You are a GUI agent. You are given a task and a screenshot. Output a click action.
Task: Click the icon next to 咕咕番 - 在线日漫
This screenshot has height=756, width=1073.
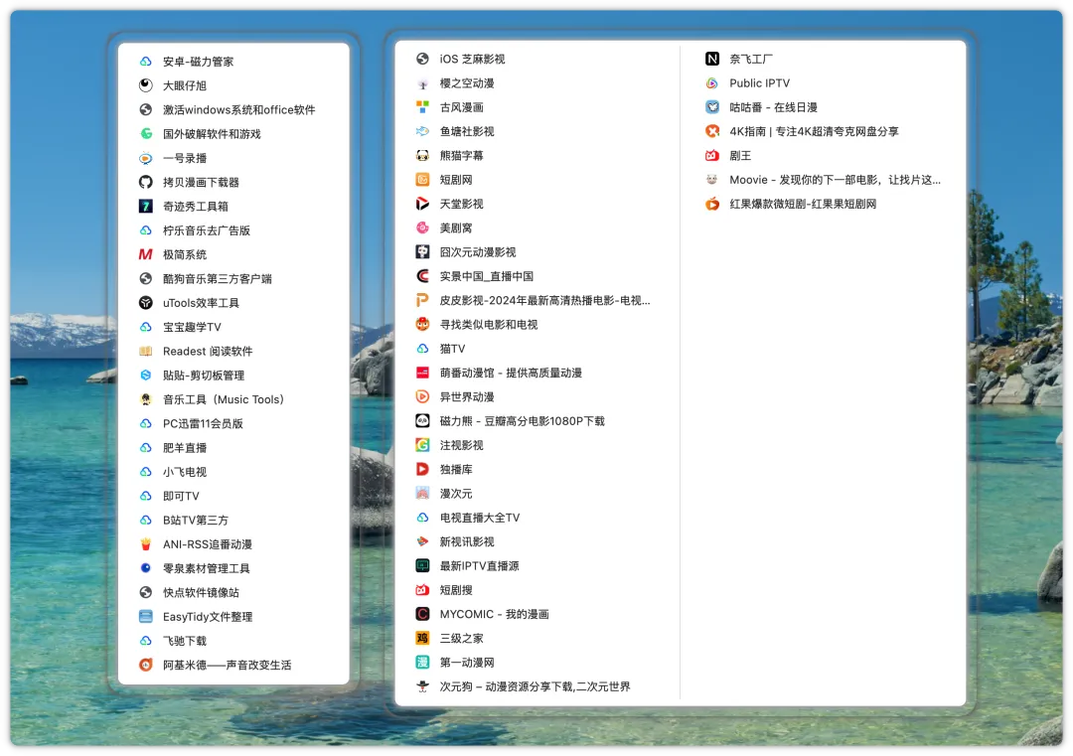point(712,107)
